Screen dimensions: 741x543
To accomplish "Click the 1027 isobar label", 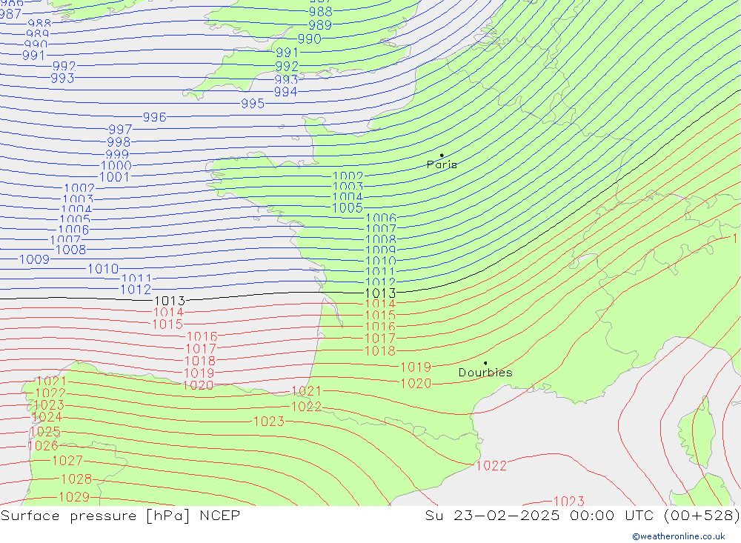I will [67, 460].
